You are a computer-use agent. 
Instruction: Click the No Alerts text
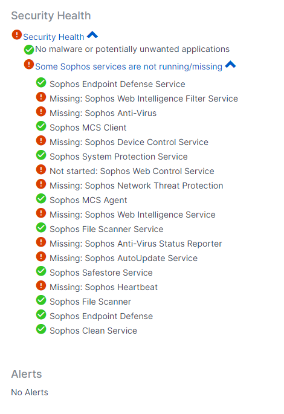(x=30, y=392)
